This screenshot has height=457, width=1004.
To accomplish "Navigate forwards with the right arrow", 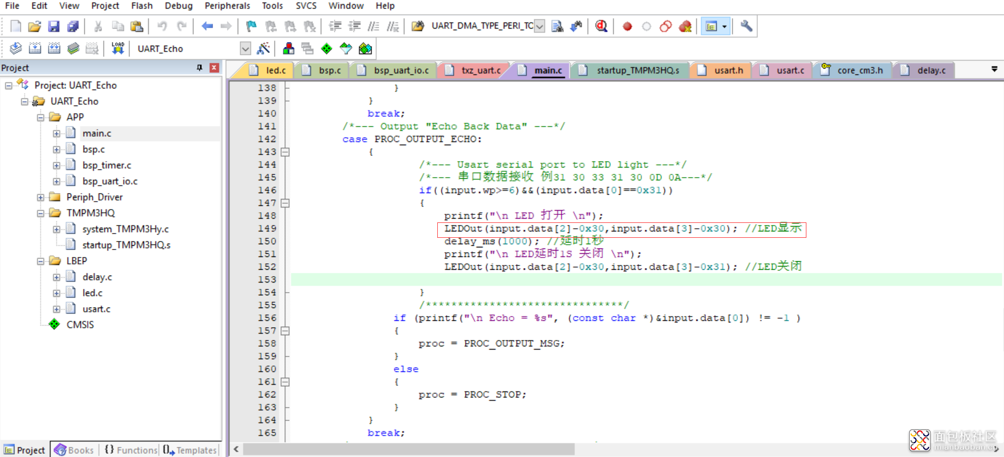I will (x=226, y=26).
